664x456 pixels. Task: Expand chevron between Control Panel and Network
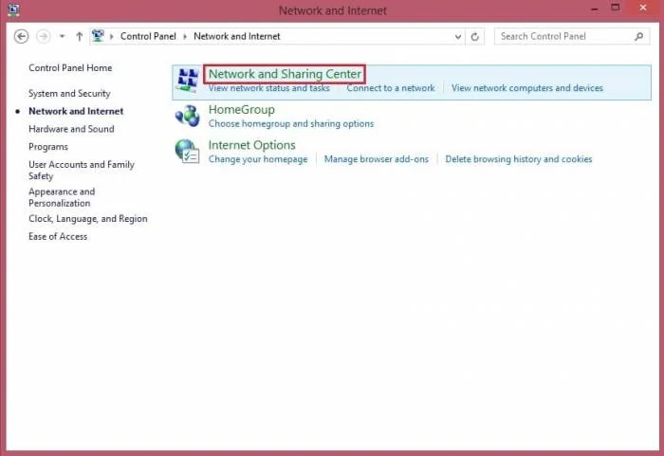[x=185, y=36]
